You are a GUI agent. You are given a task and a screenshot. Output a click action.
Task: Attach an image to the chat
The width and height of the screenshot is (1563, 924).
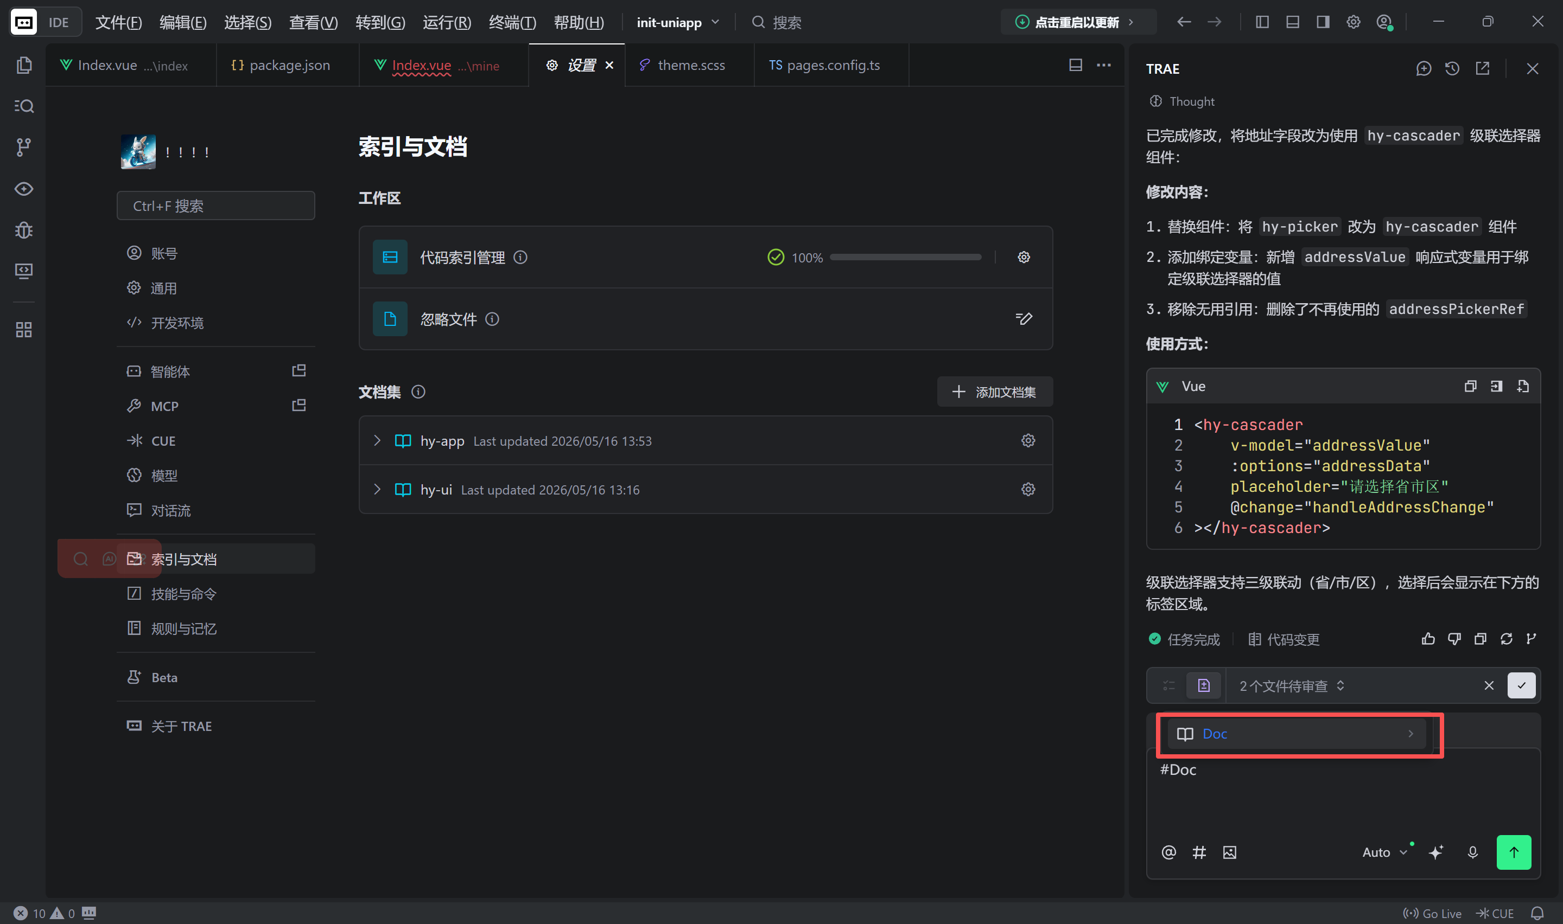[x=1229, y=852]
